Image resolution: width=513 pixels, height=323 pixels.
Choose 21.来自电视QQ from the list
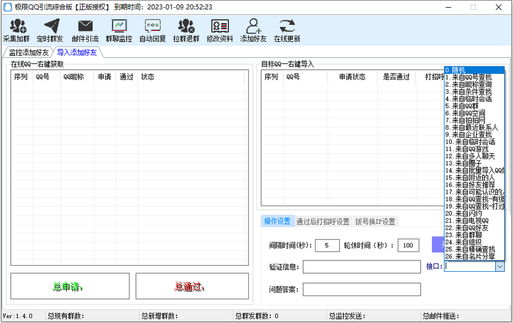[x=474, y=220]
